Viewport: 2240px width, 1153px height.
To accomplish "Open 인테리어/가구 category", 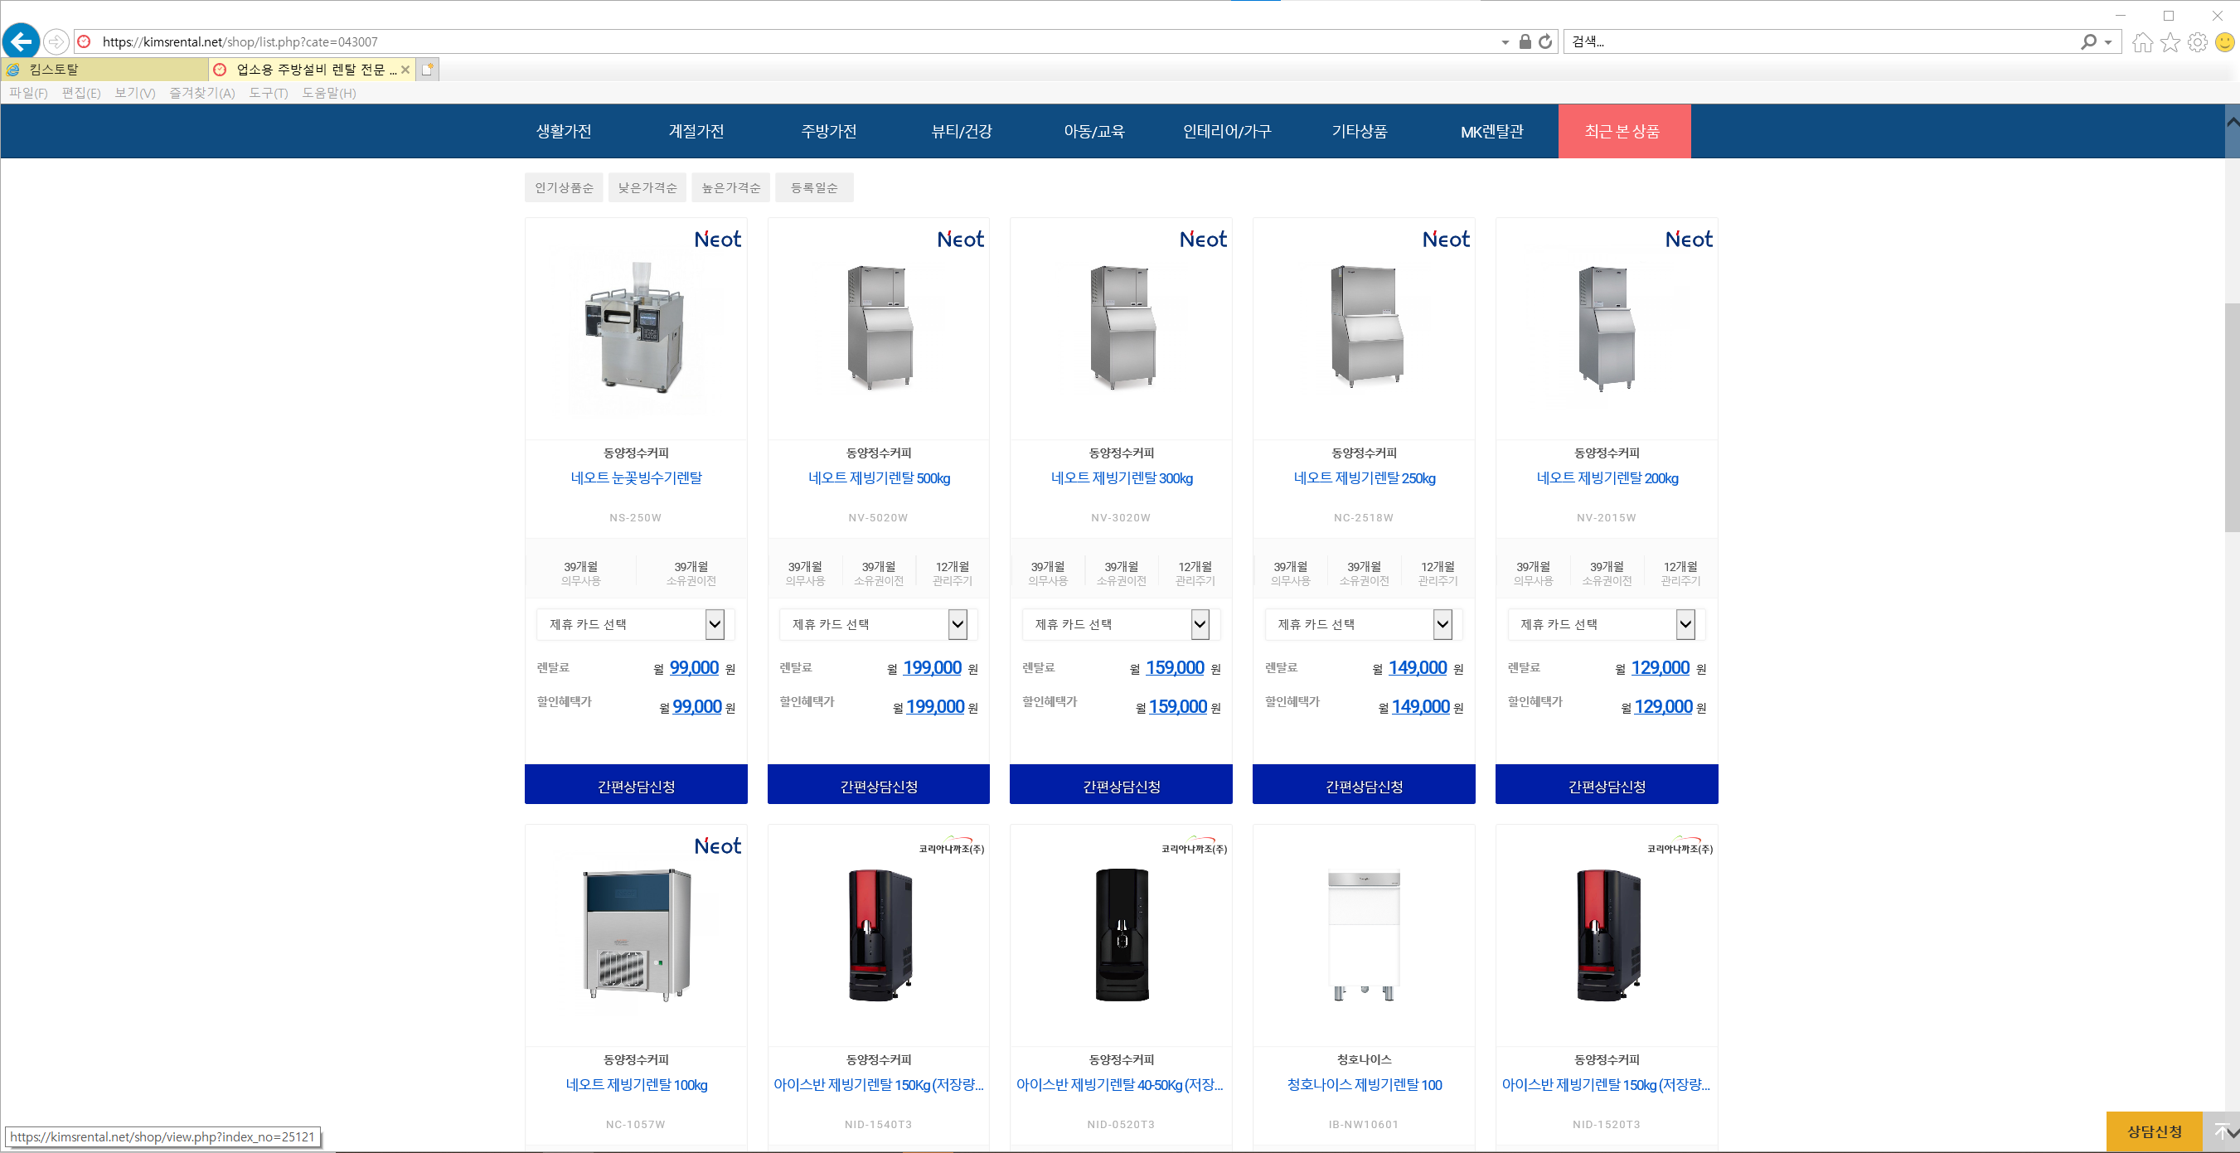I will tap(1227, 131).
